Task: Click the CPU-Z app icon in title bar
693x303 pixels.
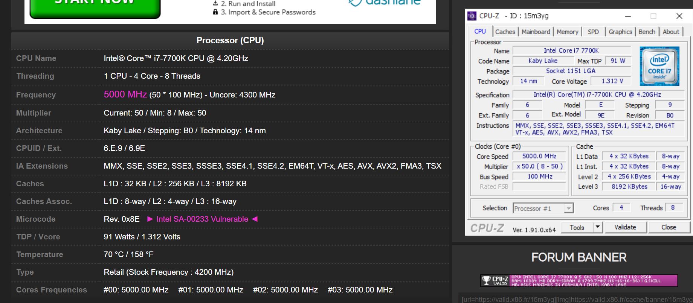Action: (x=472, y=16)
